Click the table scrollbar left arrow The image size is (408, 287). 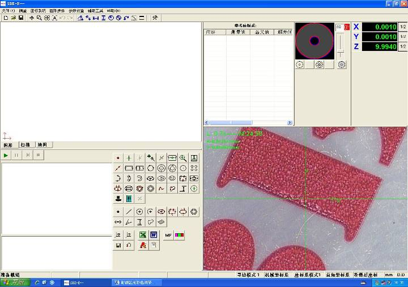pos(207,122)
